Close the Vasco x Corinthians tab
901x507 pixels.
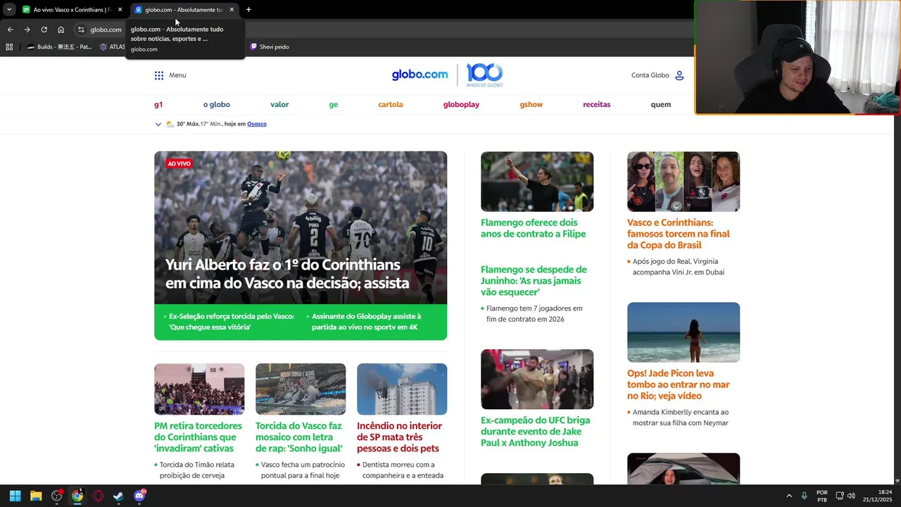(120, 10)
